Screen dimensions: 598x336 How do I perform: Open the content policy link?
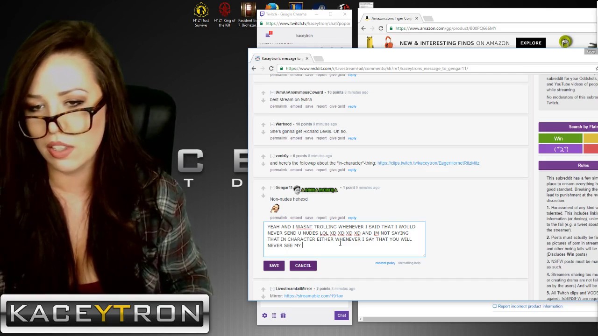385,263
